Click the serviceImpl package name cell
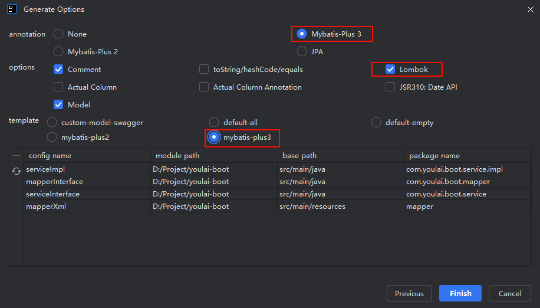This screenshot has height=308, width=540. tap(467, 169)
